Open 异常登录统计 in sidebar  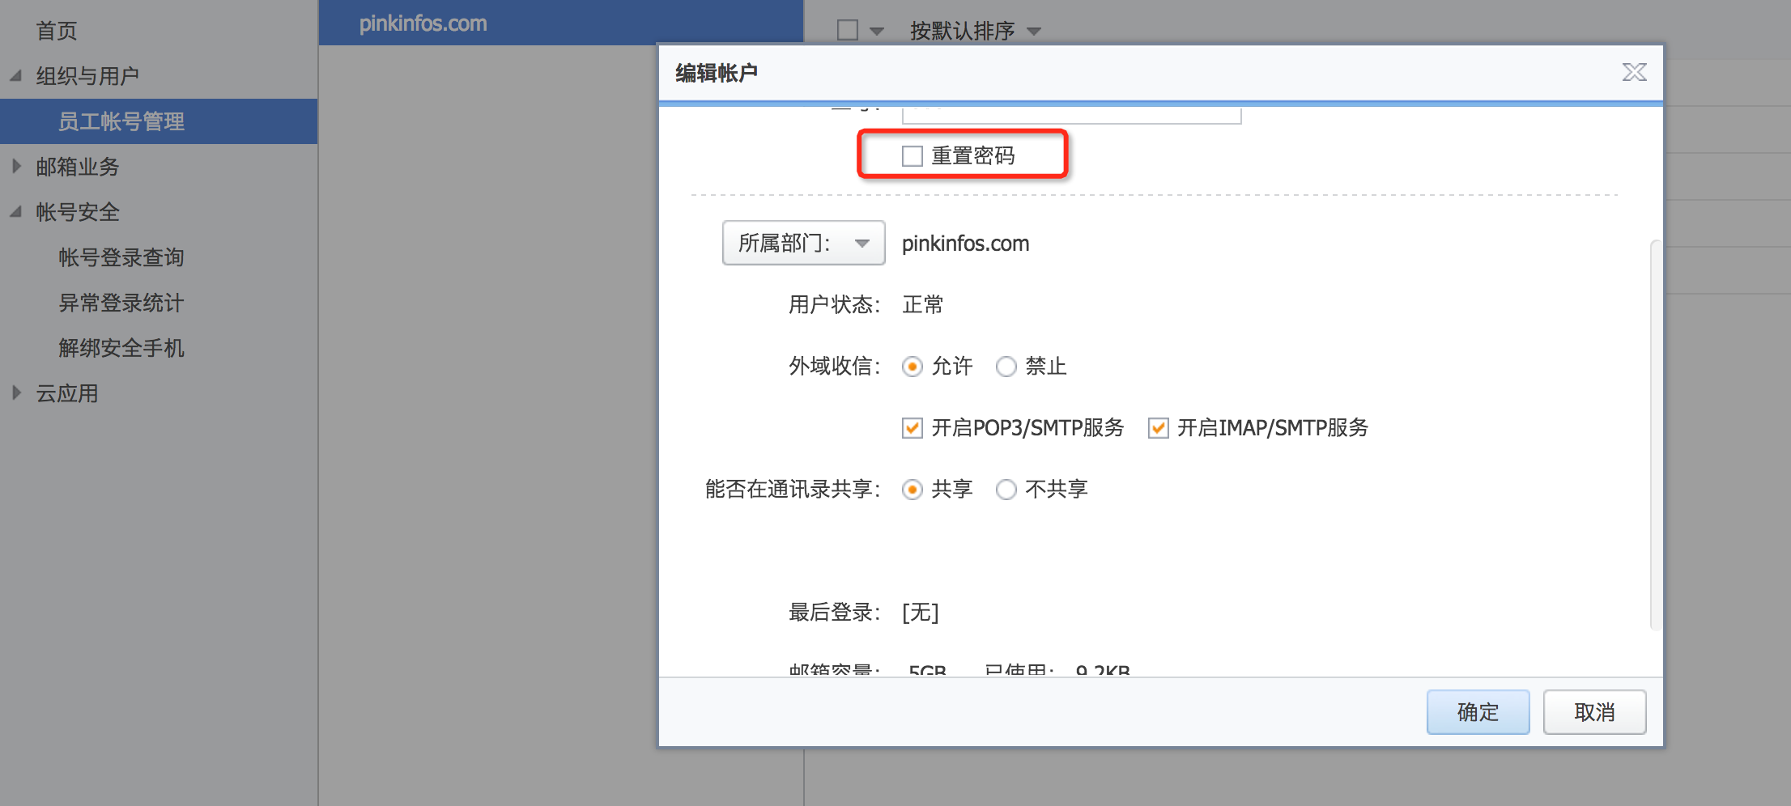[121, 303]
